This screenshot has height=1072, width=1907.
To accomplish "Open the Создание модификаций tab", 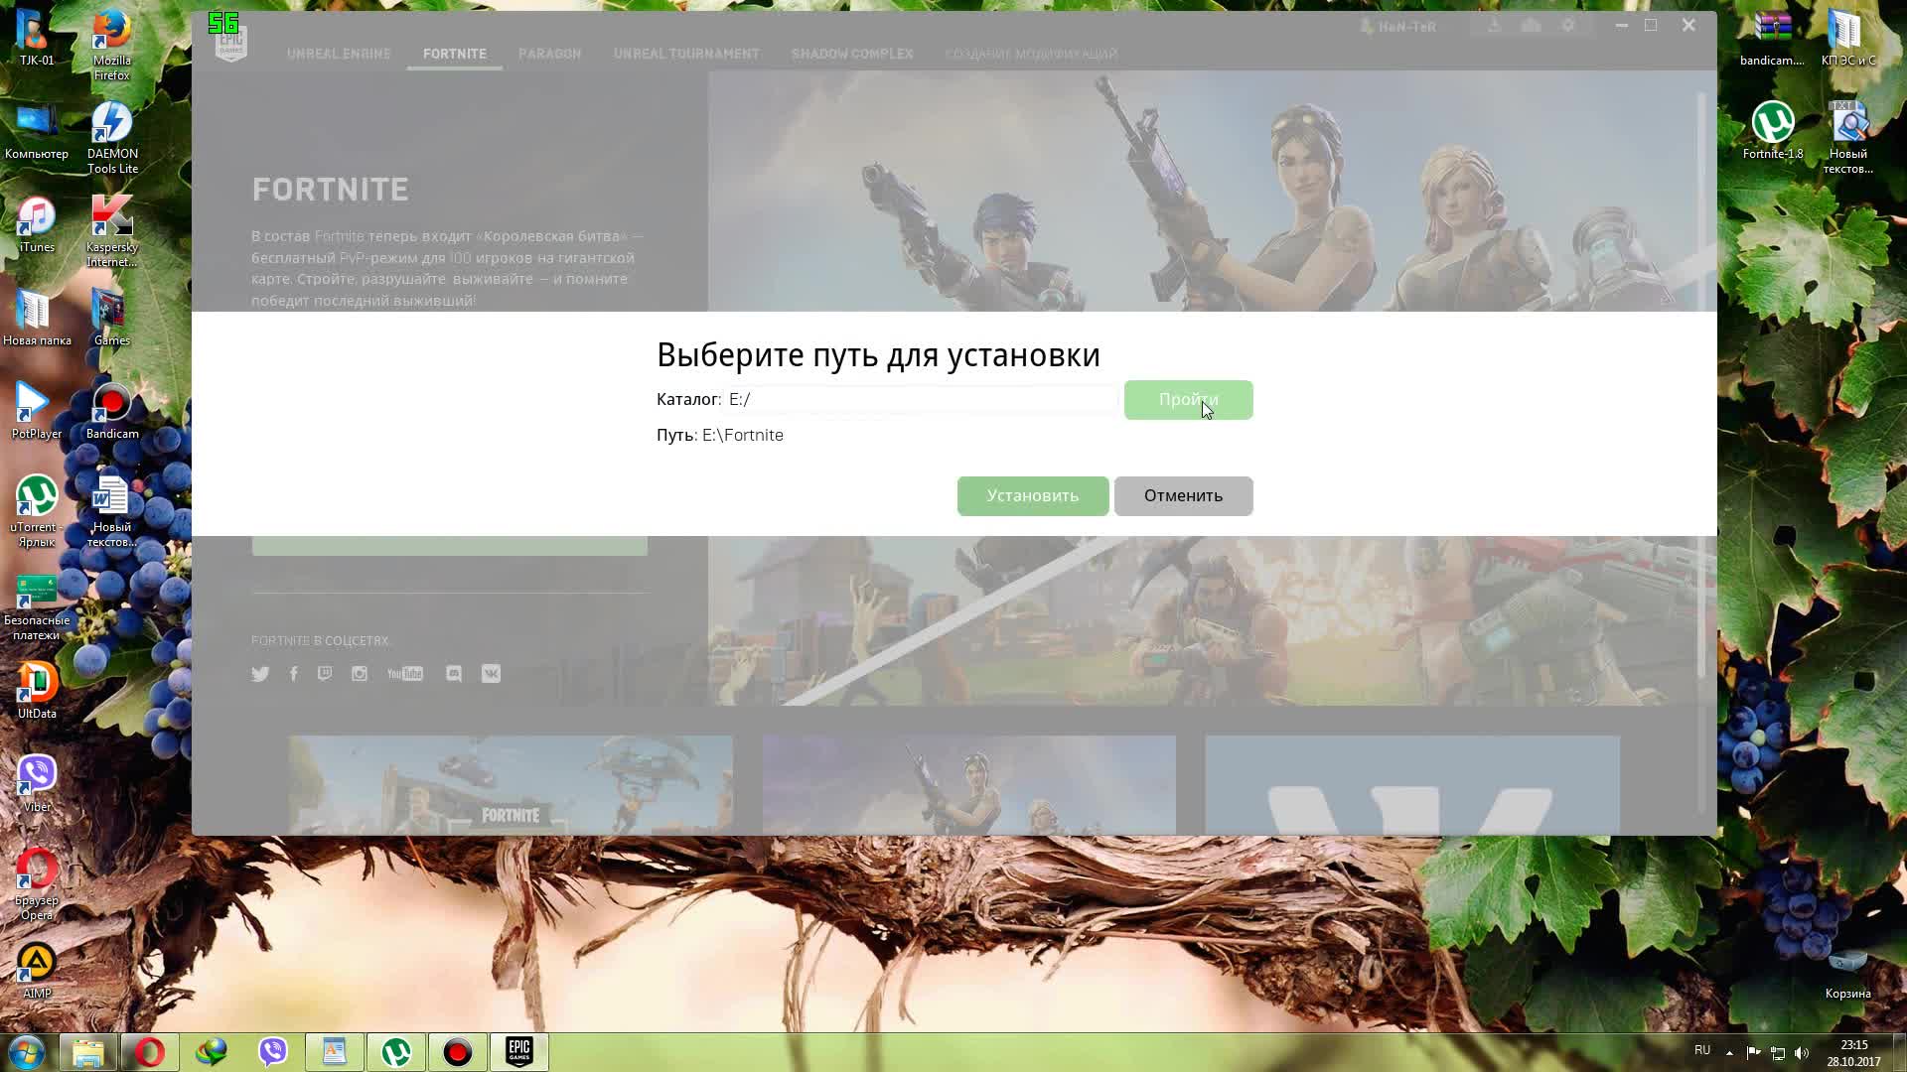I will [x=1031, y=54].
